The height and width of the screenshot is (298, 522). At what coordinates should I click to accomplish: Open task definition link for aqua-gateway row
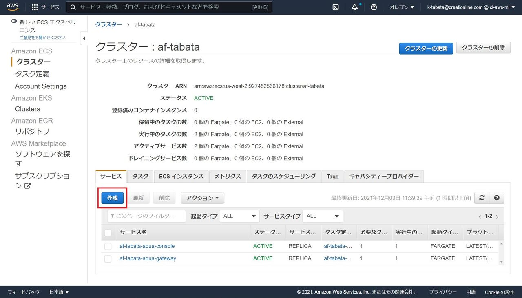pos(338,258)
